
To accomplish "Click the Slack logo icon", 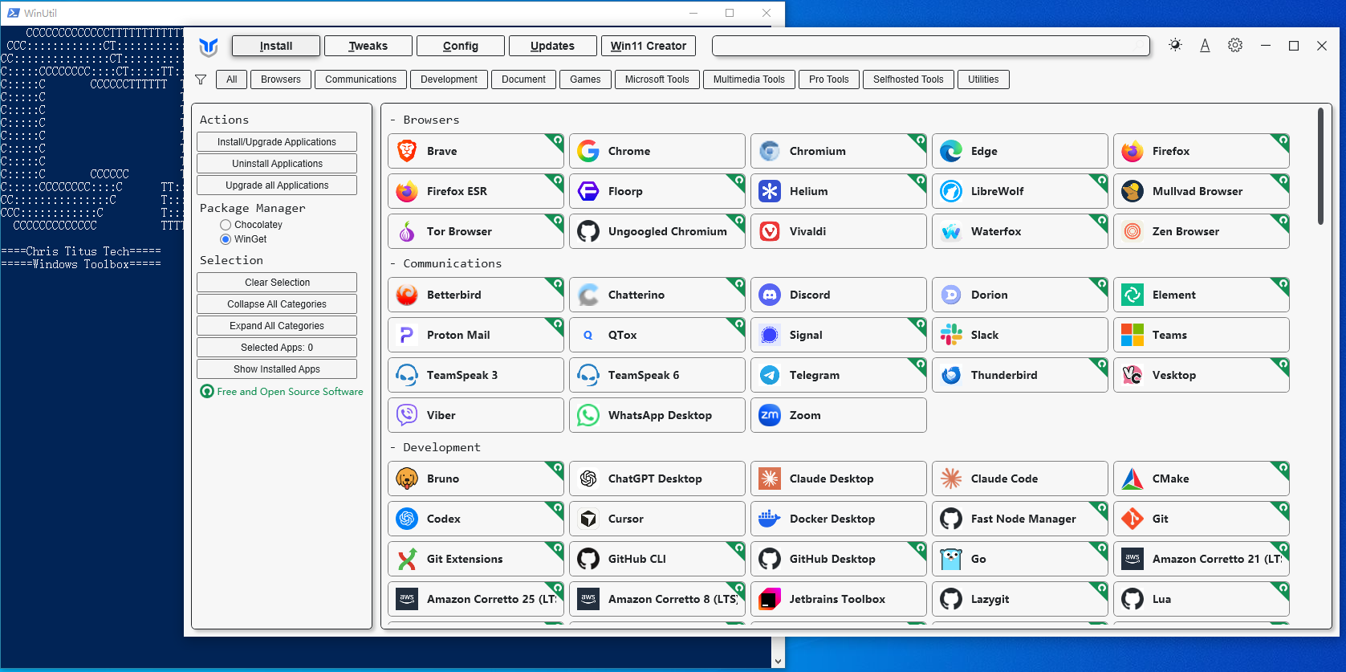I will (x=951, y=335).
